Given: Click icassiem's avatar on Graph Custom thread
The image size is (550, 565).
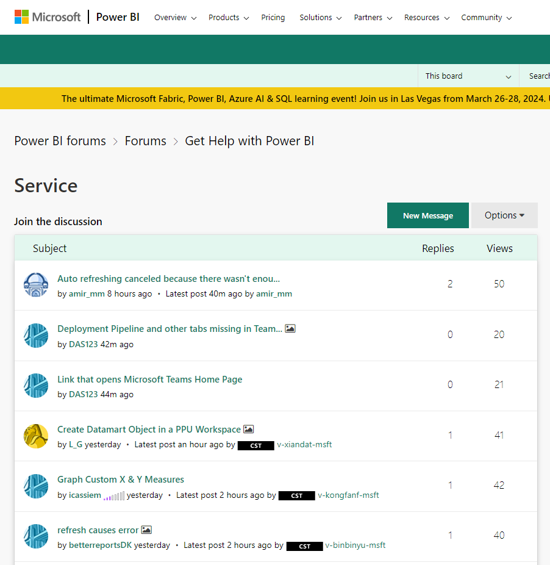Looking at the screenshot, I should click(36, 486).
